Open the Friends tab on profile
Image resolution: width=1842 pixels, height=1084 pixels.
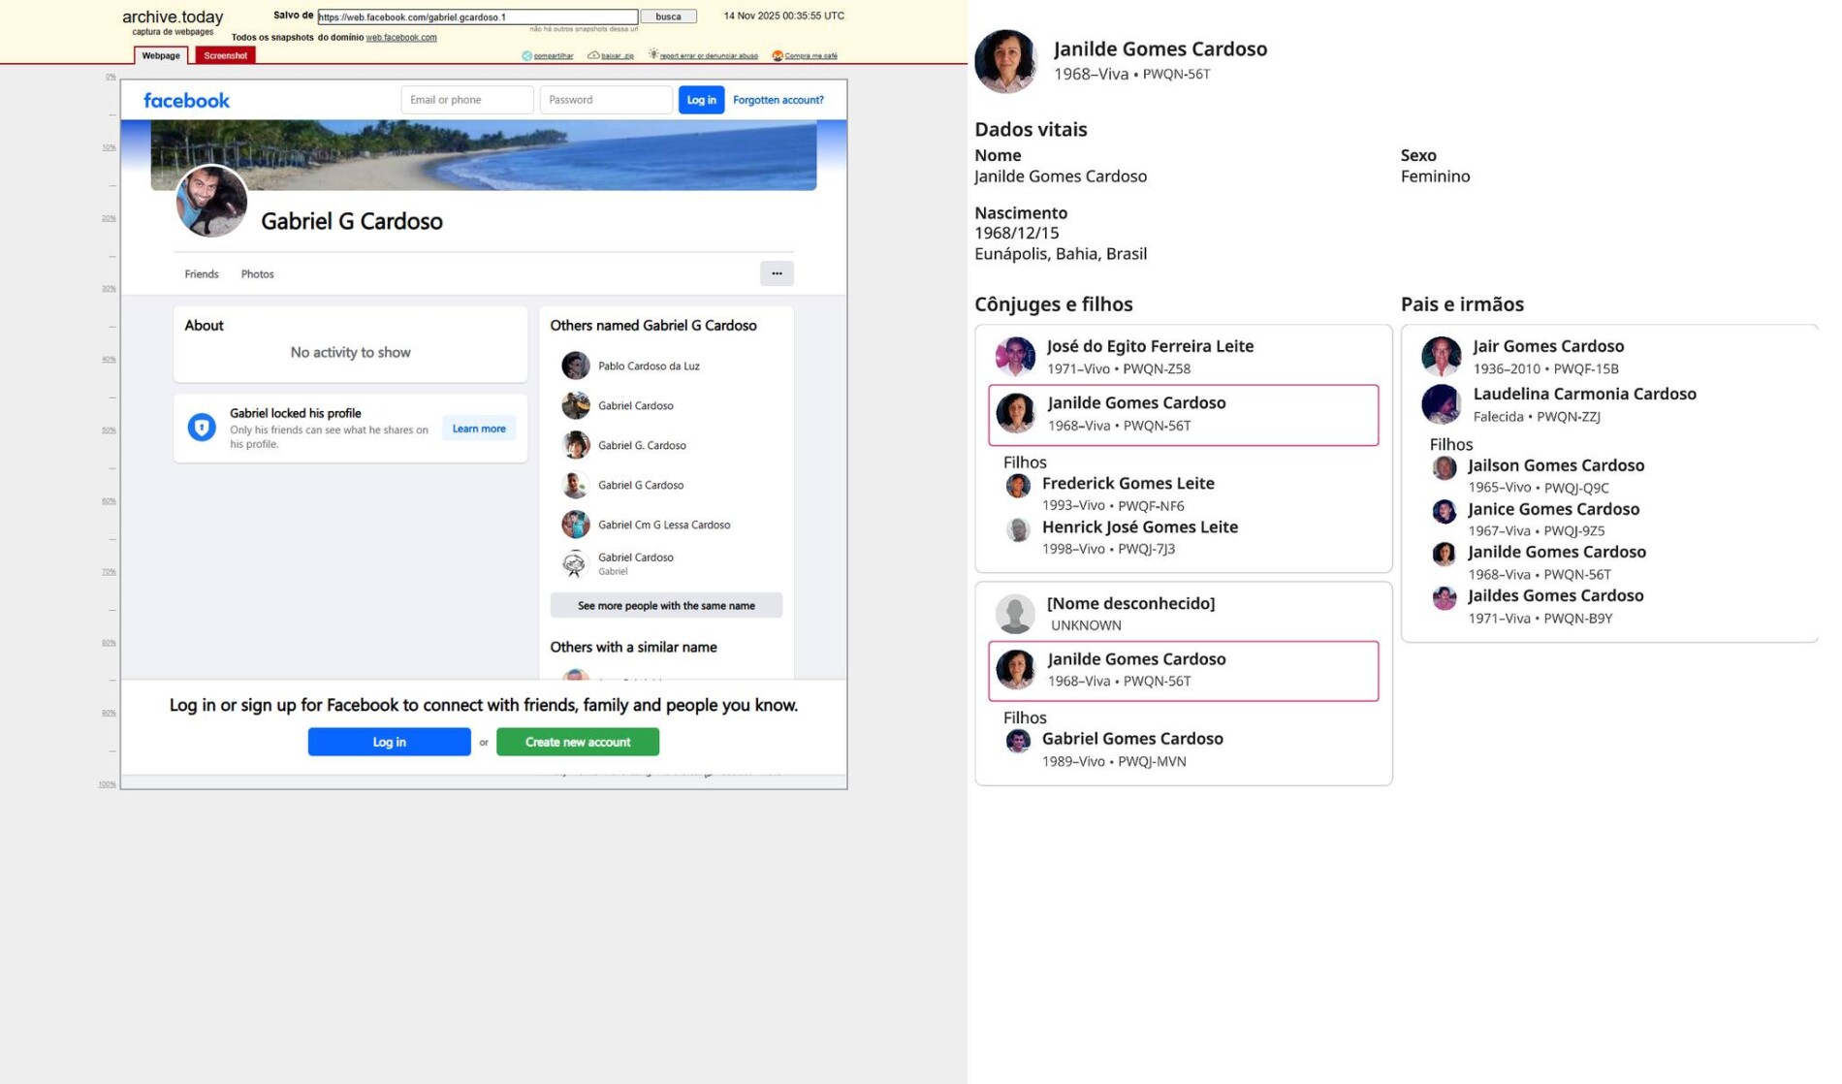pos(202,274)
